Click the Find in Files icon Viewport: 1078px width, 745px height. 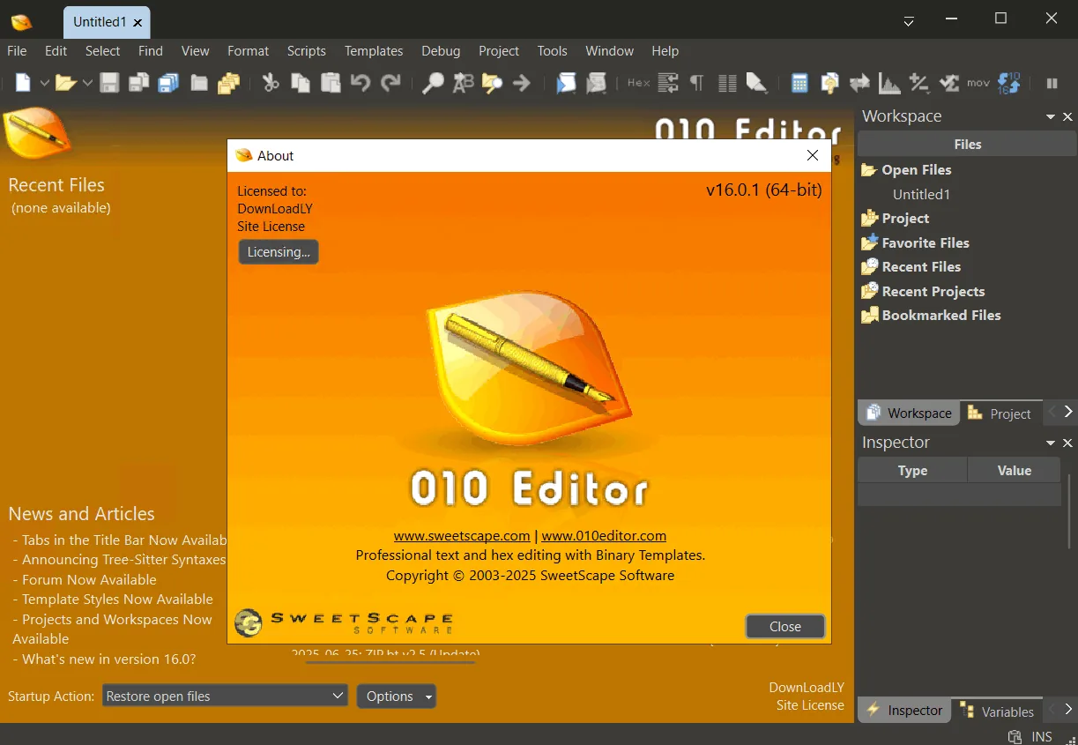click(x=492, y=83)
